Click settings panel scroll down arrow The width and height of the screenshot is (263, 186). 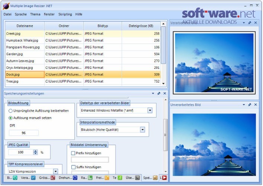166,172
